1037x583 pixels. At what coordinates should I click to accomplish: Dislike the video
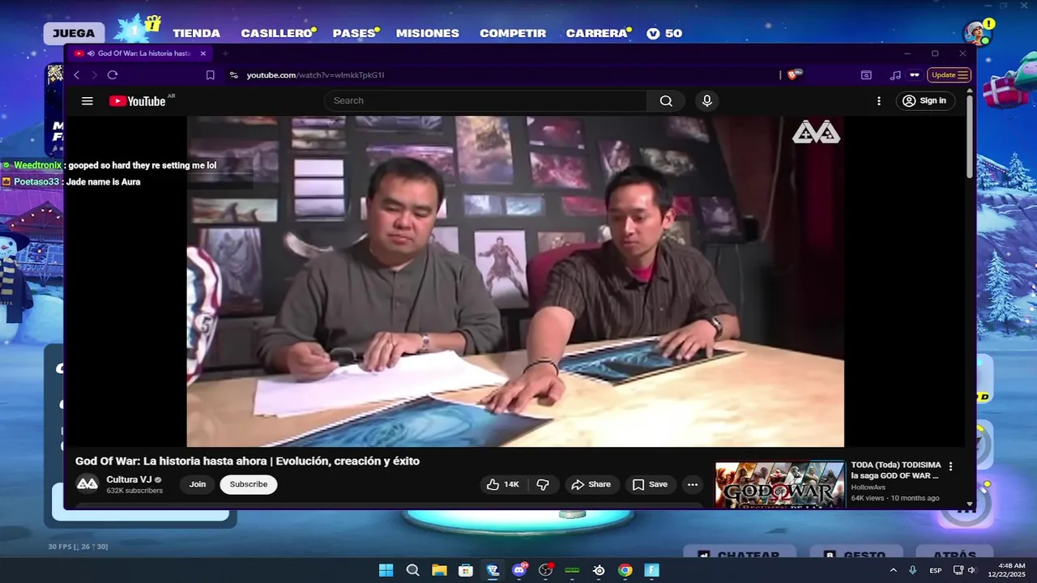tap(543, 484)
